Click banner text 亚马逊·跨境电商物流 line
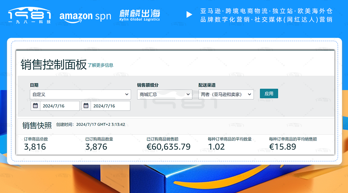This screenshot has height=193, width=348. [266, 11]
